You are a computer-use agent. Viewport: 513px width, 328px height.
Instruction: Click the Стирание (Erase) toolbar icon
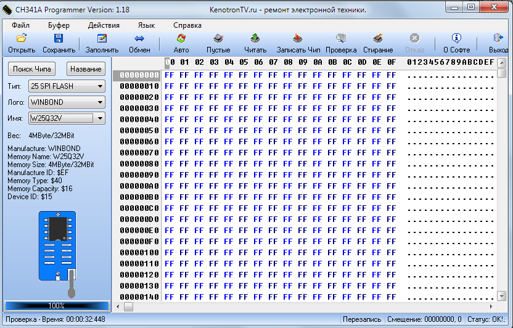pos(378,39)
